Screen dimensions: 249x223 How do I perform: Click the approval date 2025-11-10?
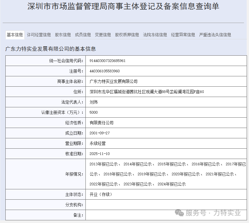[99, 154]
